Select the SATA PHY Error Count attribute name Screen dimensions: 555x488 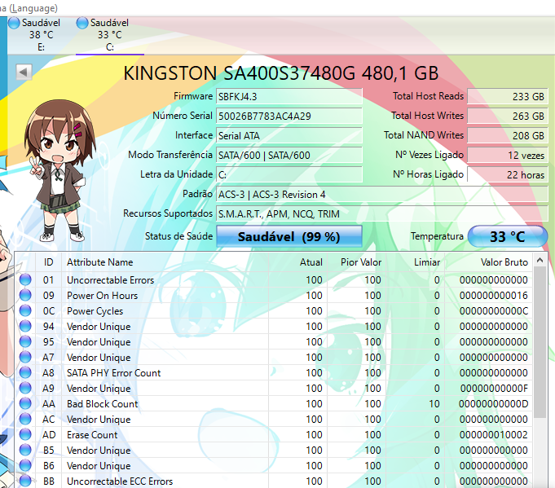coord(113,372)
